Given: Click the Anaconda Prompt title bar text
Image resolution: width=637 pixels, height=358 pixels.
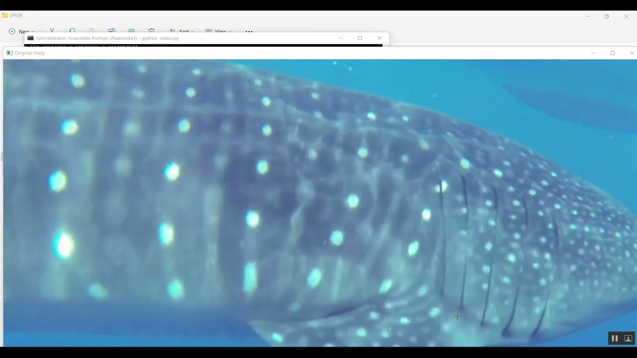Looking at the screenshot, I should pos(107,38).
